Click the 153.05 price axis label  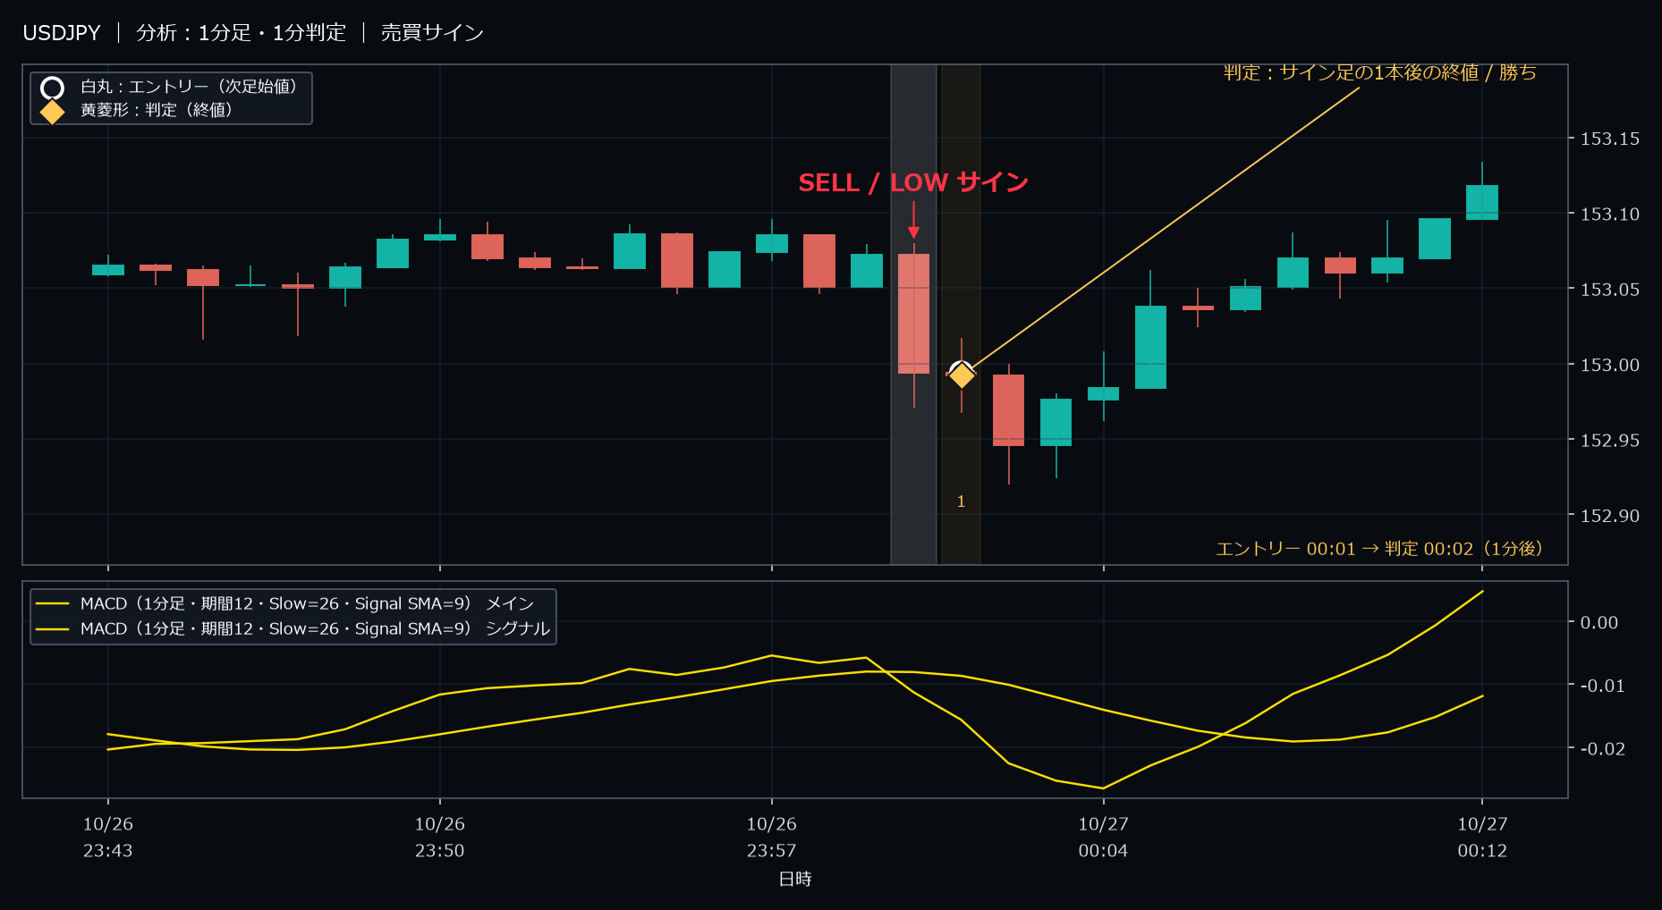coord(1610,289)
